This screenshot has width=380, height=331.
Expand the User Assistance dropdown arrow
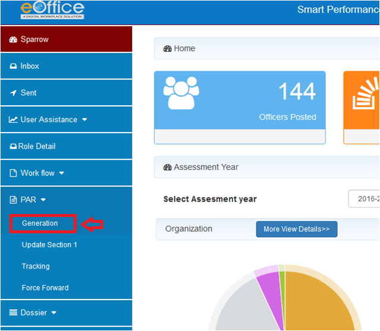[x=84, y=119]
